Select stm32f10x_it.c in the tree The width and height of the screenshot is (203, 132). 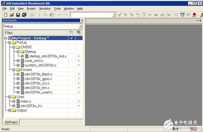(x=32, y=106)
